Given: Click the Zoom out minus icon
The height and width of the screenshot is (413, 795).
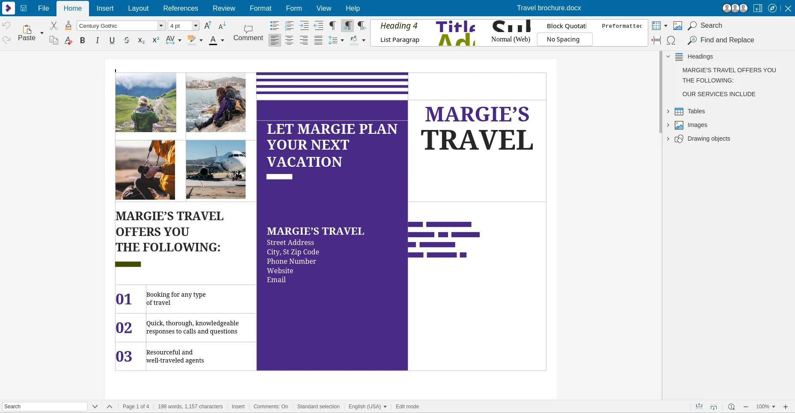Looking at the screenshot, I should tap(746, 407).
